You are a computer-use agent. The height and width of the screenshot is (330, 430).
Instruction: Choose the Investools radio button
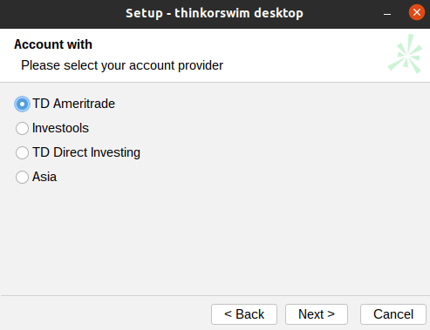coord(22,128)
